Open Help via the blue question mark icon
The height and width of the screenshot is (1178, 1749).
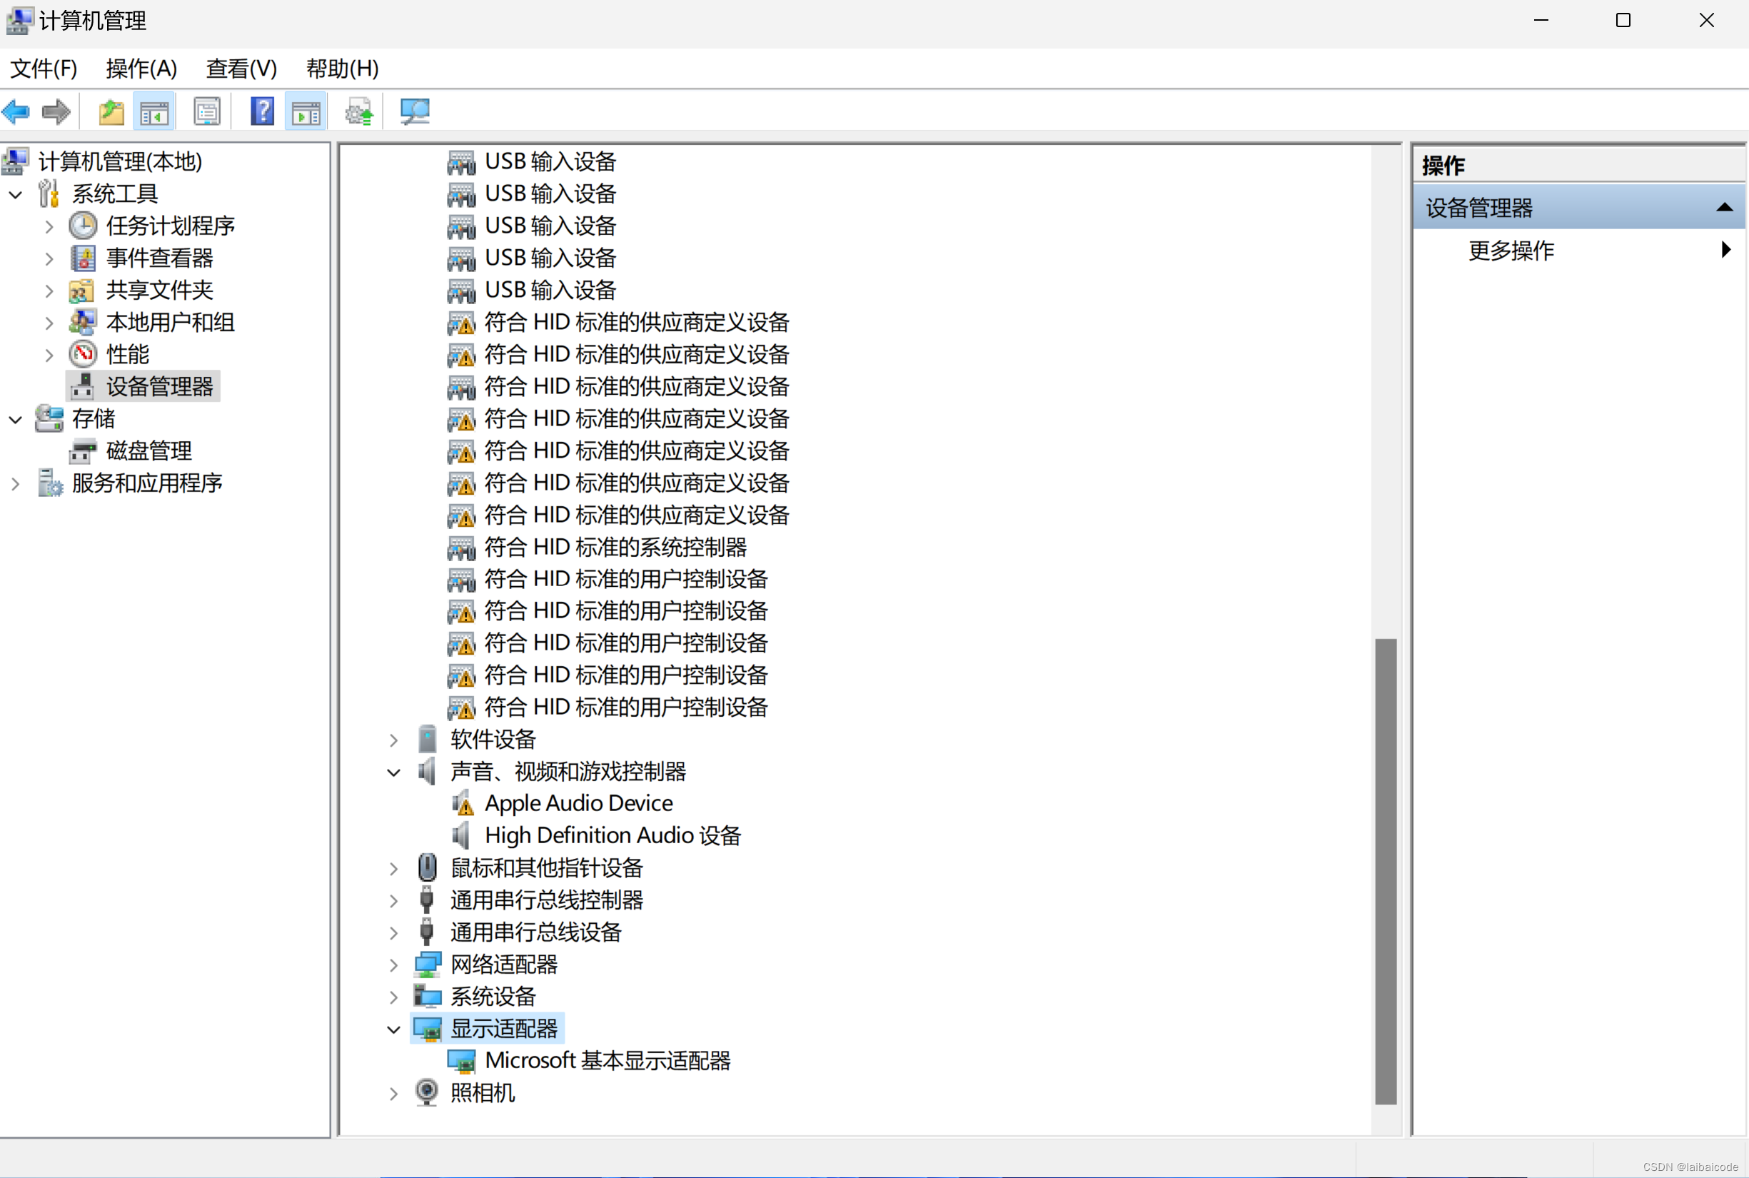(x=261, y=113)
